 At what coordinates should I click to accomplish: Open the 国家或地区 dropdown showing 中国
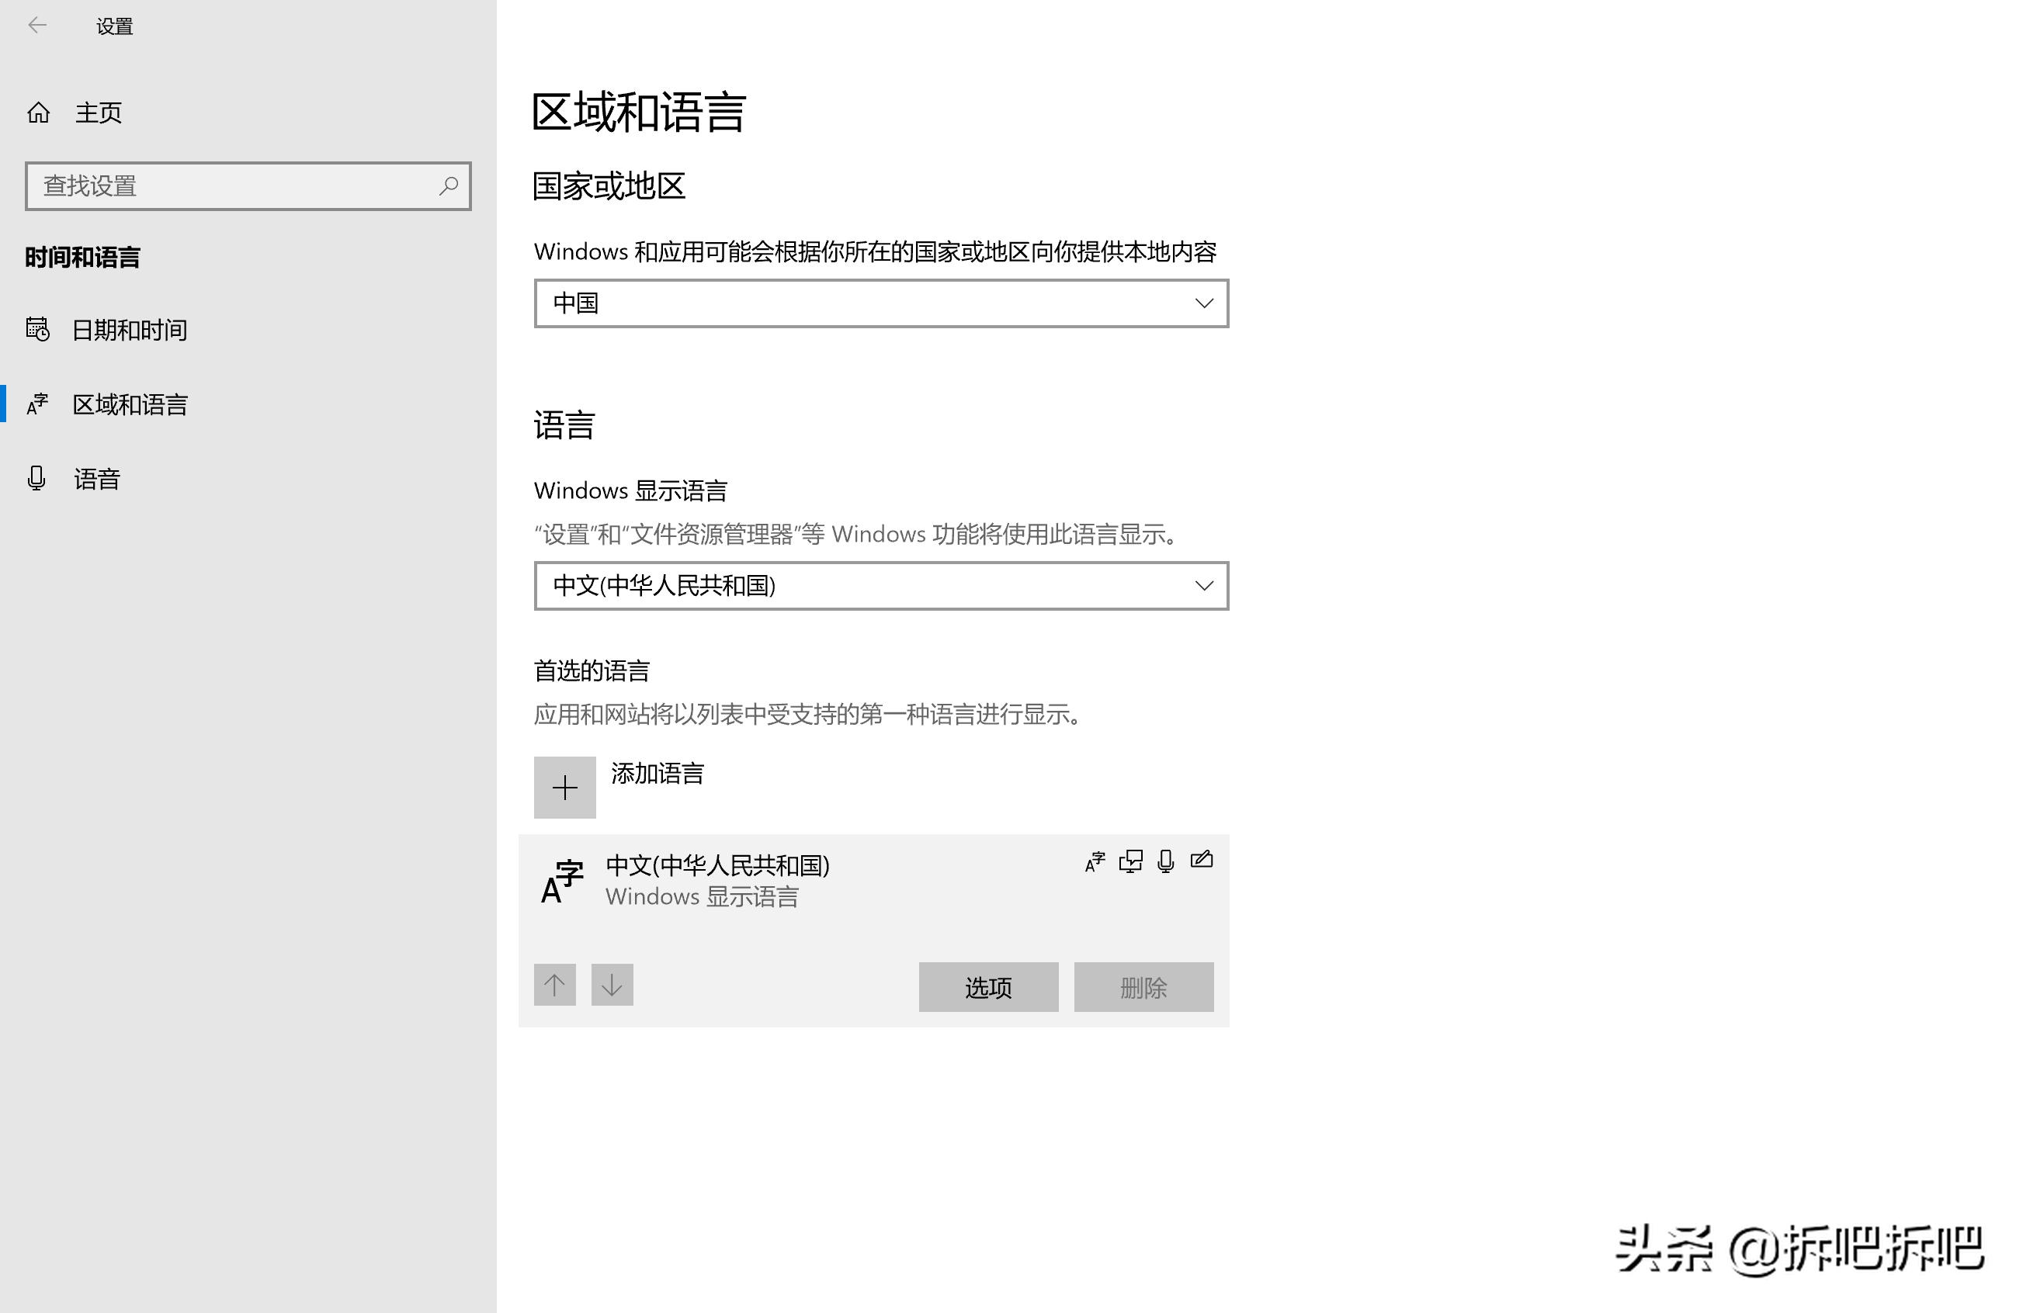point(880,303)
